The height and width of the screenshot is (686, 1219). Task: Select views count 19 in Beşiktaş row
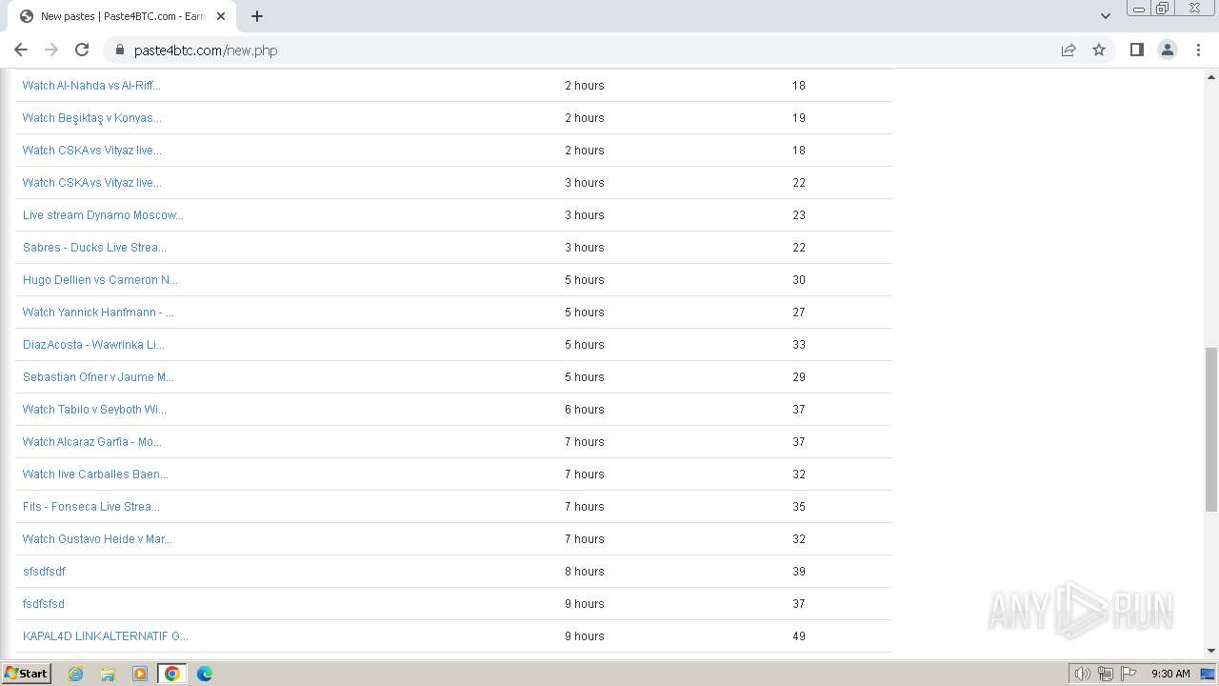(799, 118)
